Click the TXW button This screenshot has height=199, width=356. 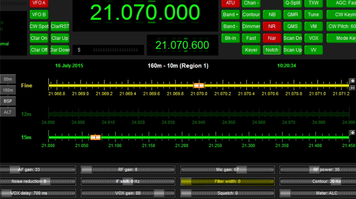[314, 3]
